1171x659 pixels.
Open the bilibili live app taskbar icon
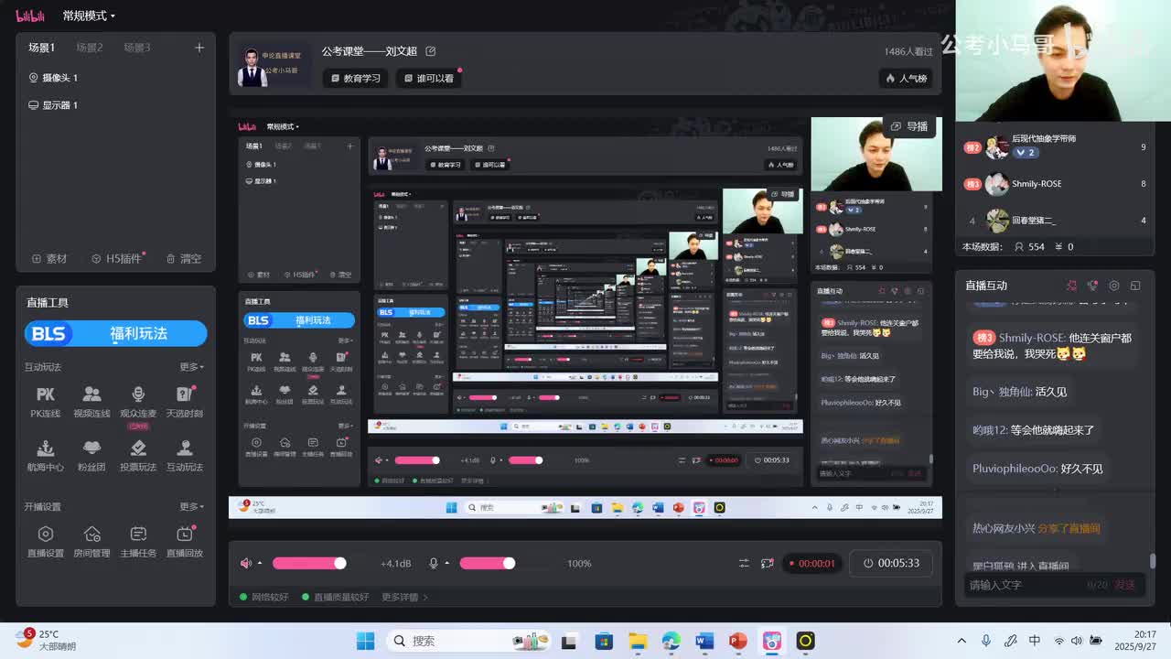[772, 641]
